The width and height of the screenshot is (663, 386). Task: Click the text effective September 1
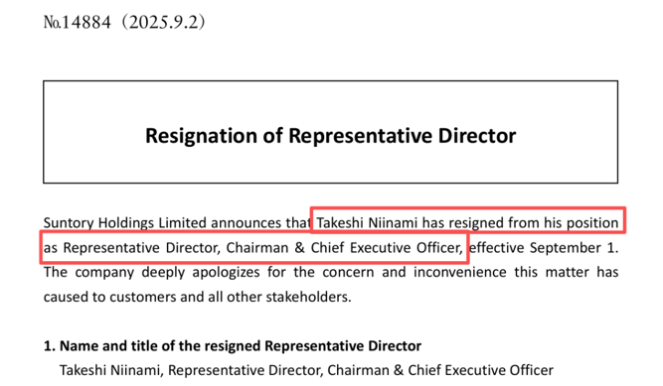click(x=544, y=247)
